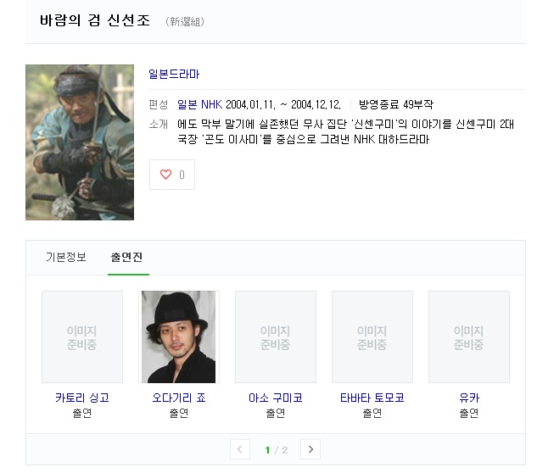Open the 일본드라마 category link

[x=174, y=75]
